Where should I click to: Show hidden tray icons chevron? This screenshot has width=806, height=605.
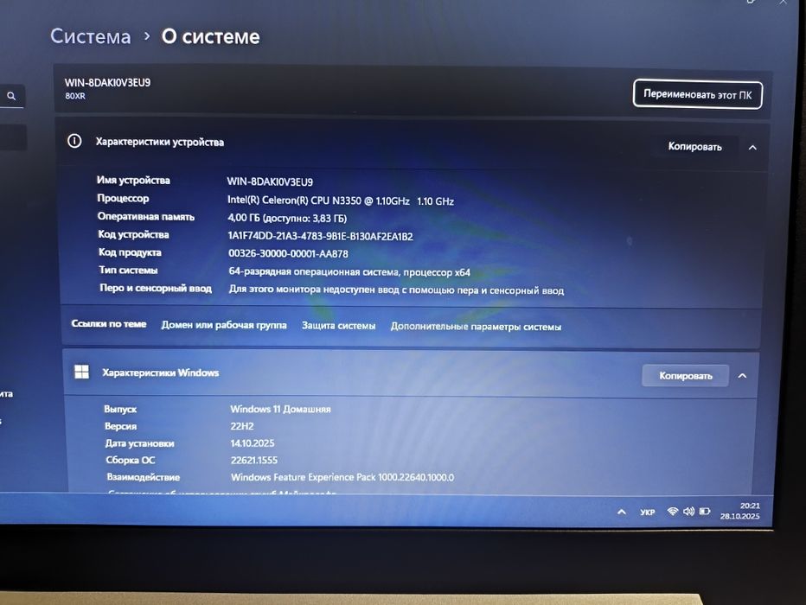(622, 512)
